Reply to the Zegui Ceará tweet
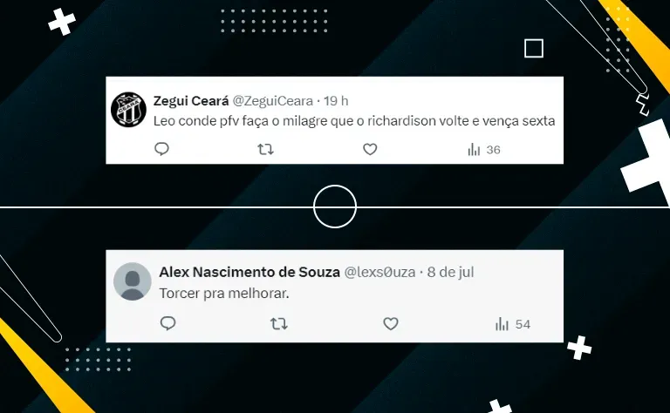 pos(161,149)
